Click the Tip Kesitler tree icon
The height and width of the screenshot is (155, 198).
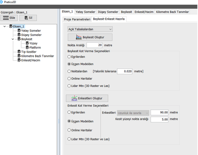[19, 52]
